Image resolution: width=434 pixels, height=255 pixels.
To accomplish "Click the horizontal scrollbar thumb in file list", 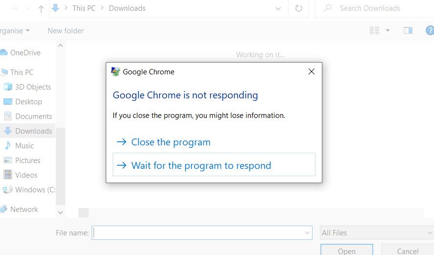I will (x=83, y=213).
